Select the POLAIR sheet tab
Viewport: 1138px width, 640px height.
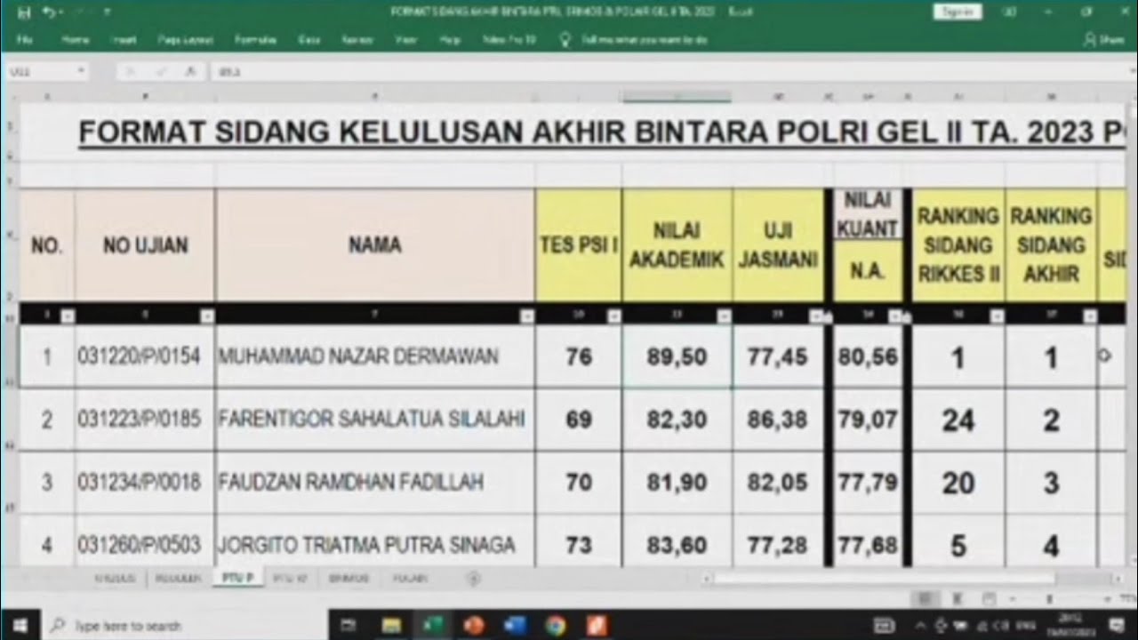point(410,578)
